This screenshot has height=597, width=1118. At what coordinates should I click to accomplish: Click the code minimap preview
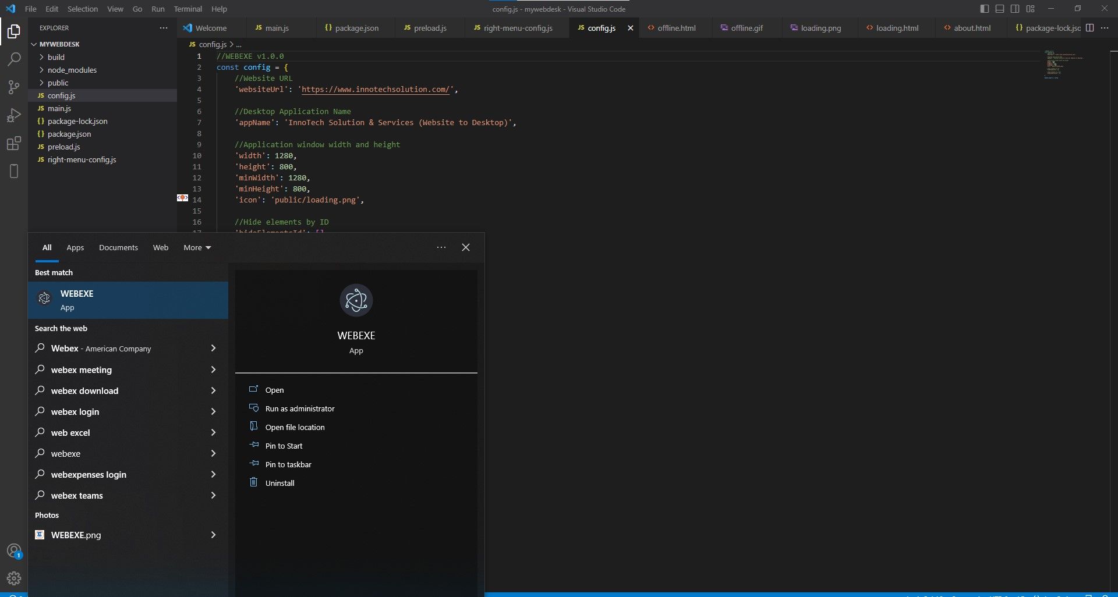click(x=1063, y=64)
